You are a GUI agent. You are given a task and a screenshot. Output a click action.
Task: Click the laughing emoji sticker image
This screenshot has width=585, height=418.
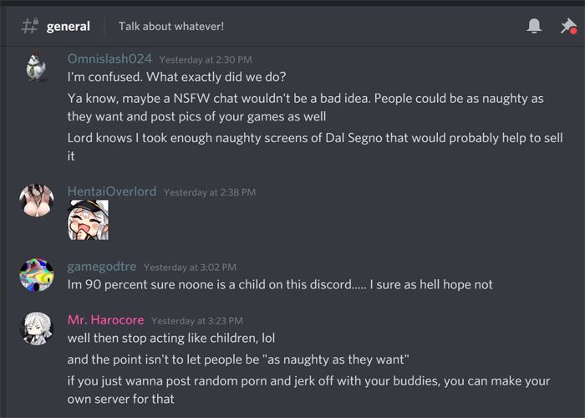88,220
